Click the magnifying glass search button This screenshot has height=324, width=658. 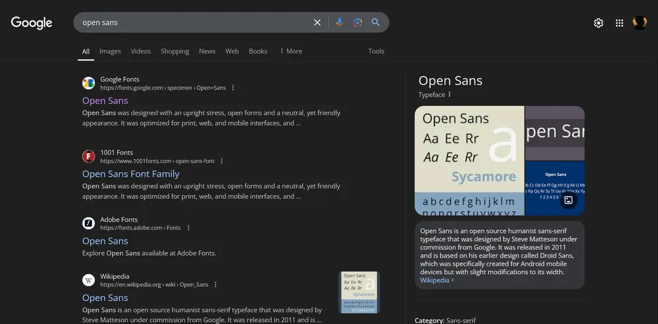[376, 22]
